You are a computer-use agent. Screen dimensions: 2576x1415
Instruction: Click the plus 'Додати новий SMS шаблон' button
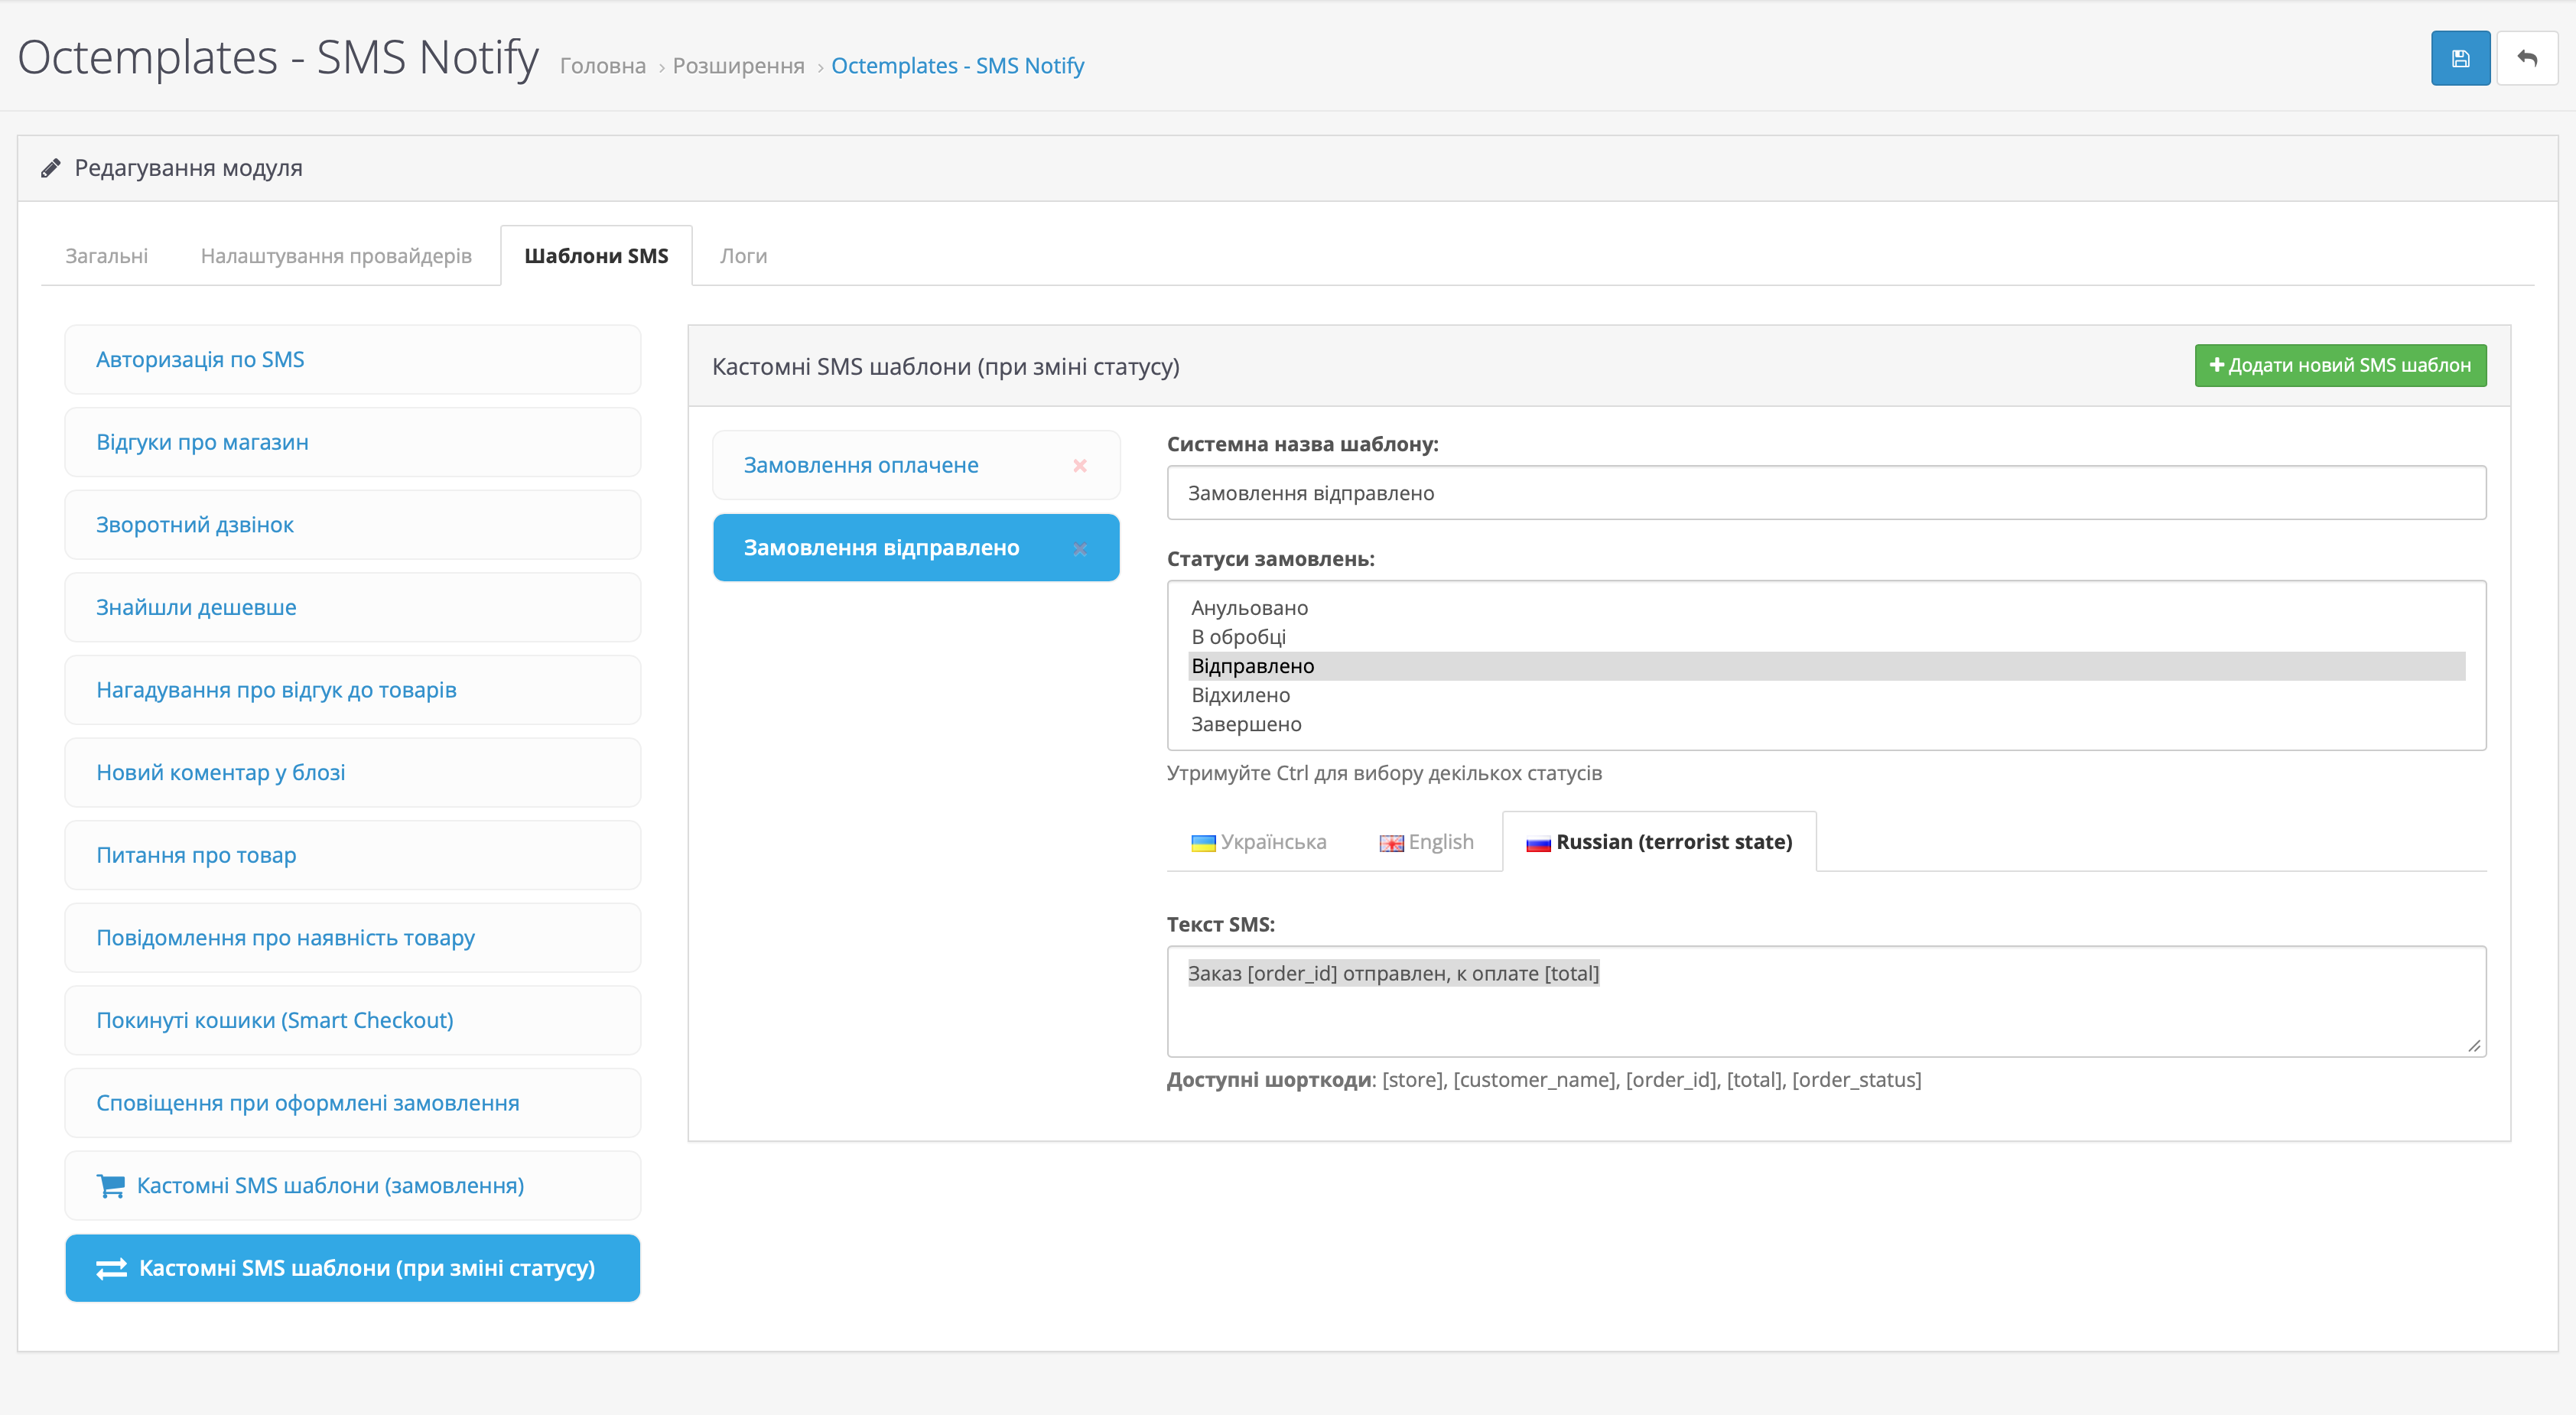(x=2340, y=365)
